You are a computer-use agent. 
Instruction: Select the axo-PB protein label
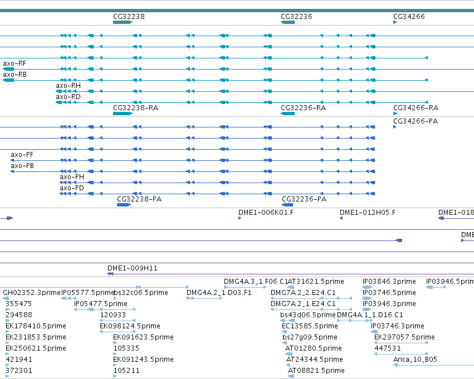22,166
